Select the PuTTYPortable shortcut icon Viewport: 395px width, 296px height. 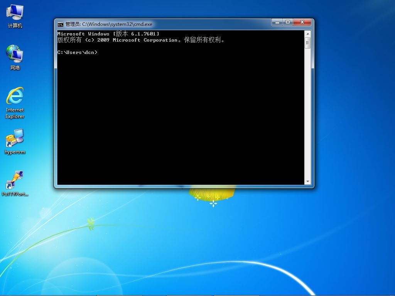point(15,183)
